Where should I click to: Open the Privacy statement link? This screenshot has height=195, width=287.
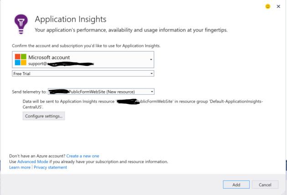50,167
